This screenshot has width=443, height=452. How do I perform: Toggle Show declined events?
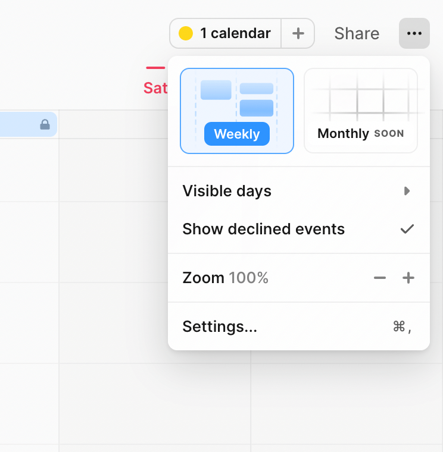(264, 229)
